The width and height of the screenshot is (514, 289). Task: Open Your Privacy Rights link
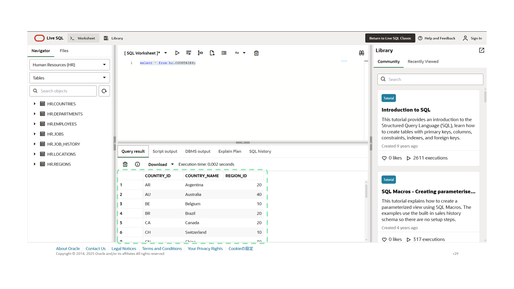[x=205, y=248]
